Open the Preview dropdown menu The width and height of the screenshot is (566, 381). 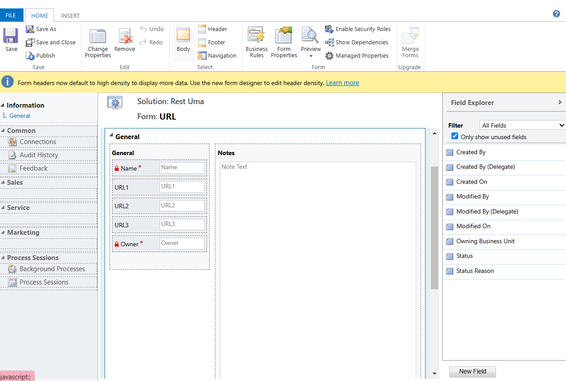click(311, 56)
